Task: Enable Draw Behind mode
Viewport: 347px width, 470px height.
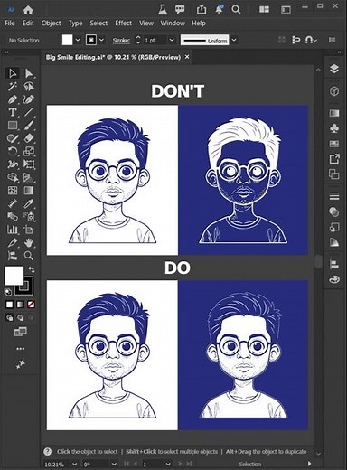Action: tap(20, 317)
